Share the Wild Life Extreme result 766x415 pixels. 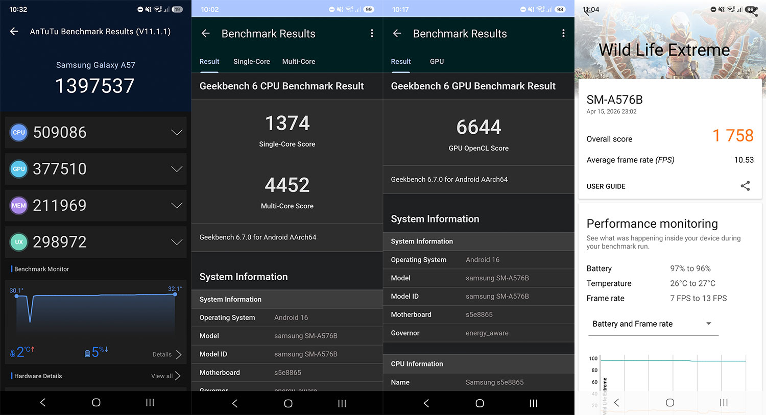[x=745, y=186]
